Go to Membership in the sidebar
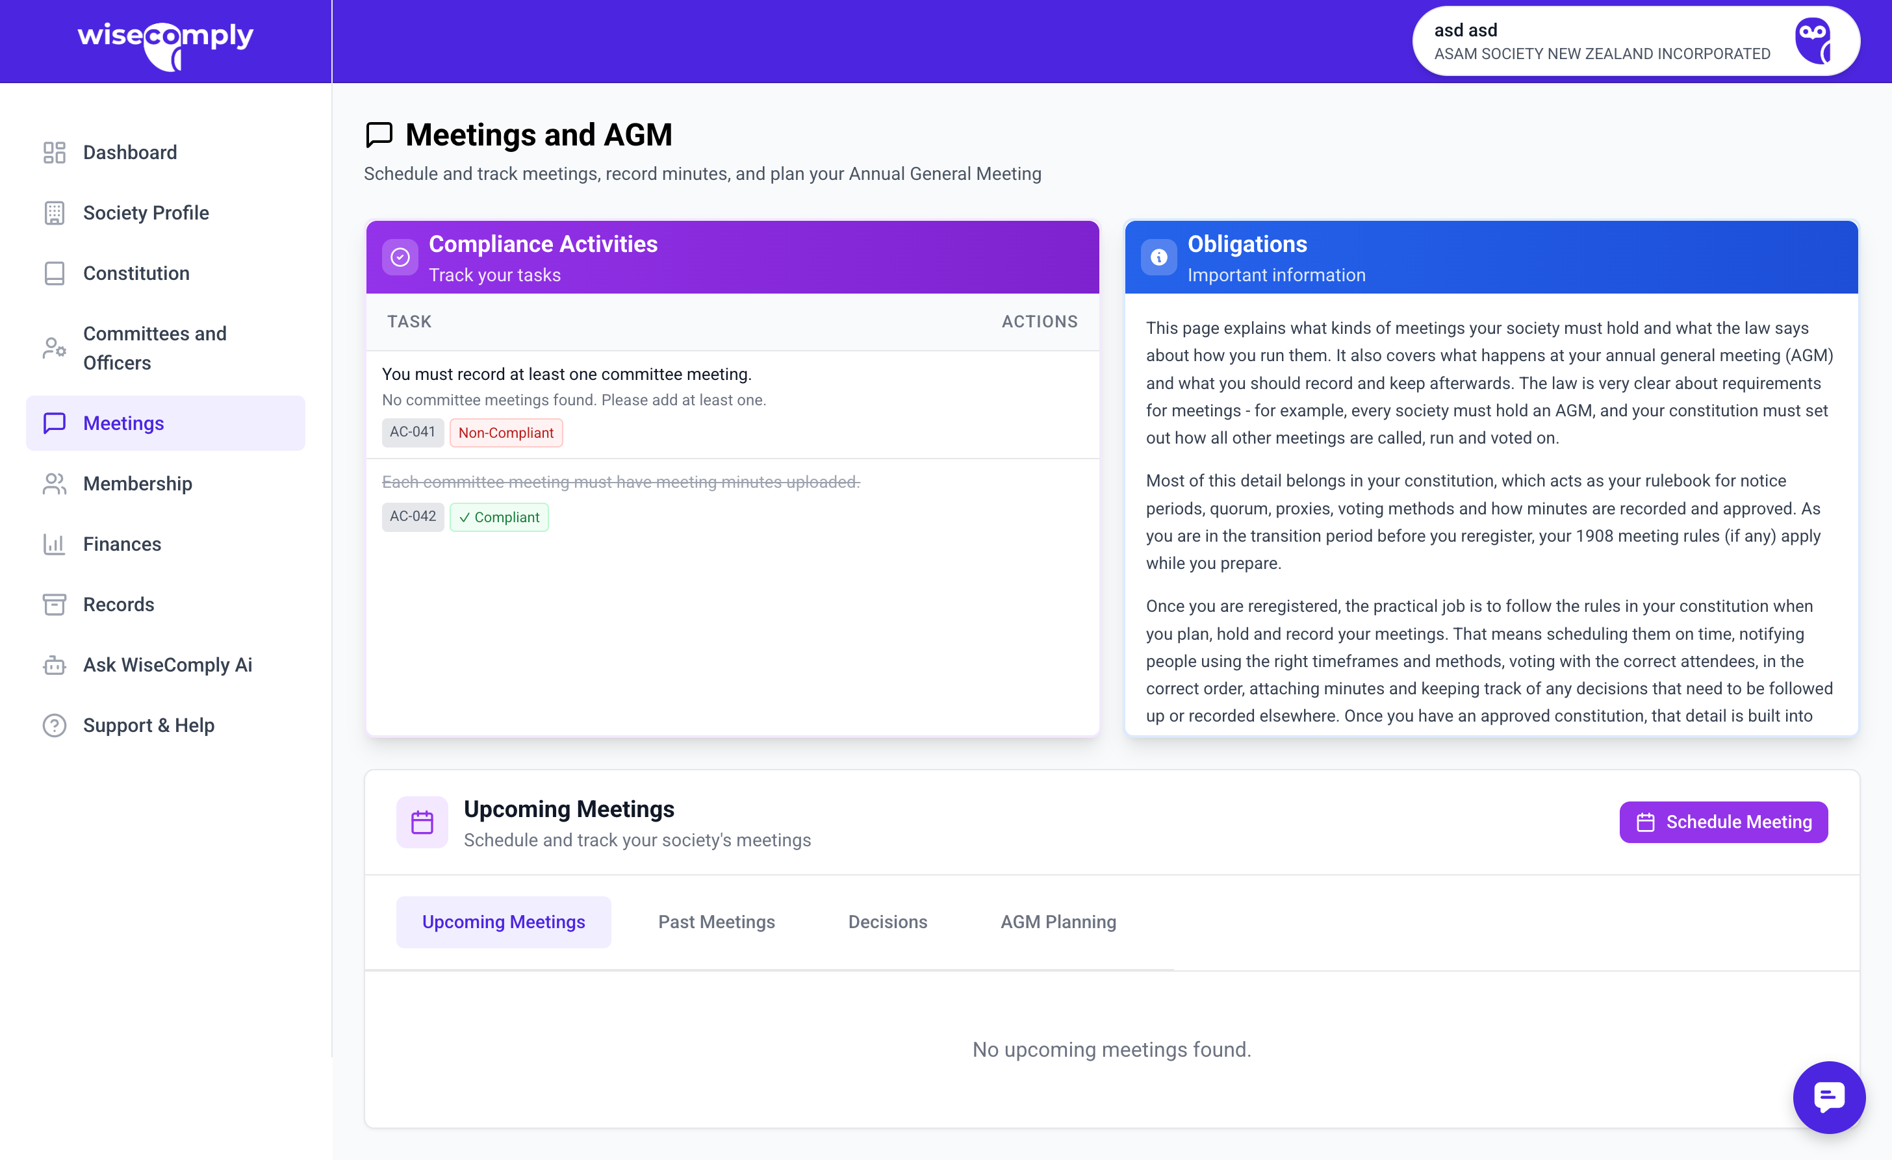This screenshot has width=1892, height=1160. point(138,484)
